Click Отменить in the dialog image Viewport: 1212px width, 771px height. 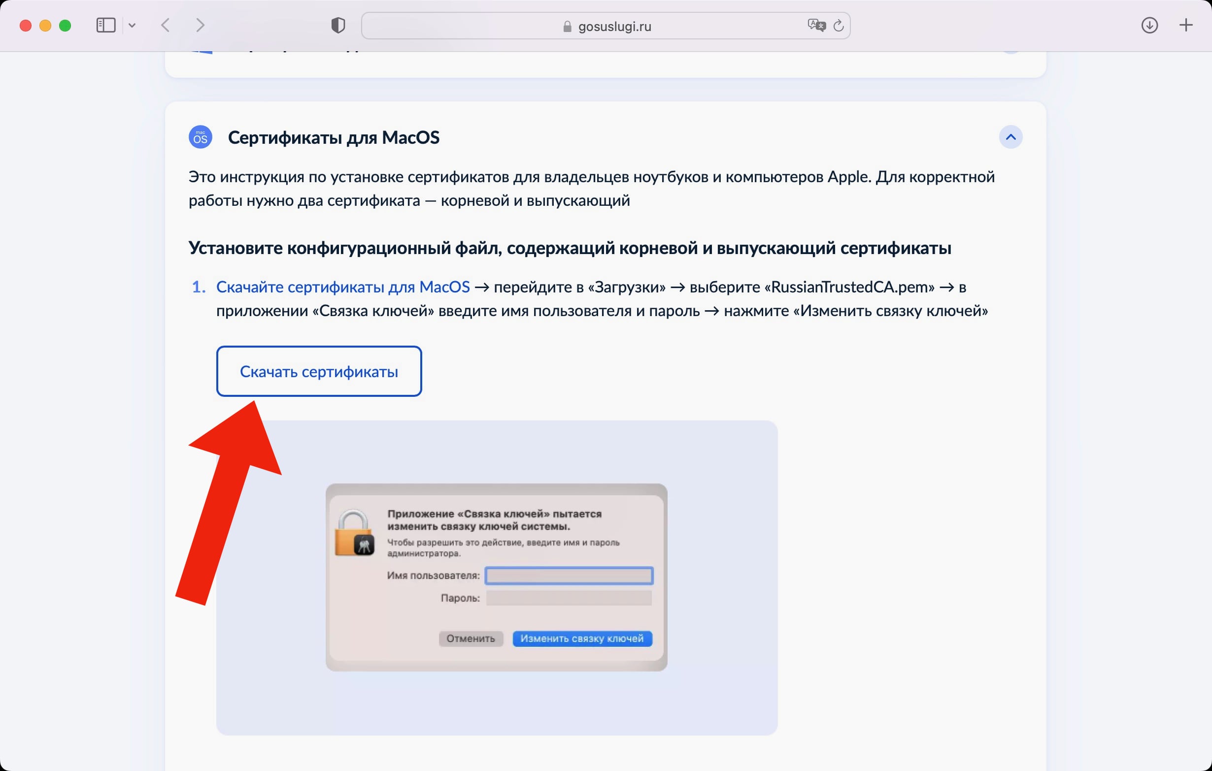pyautogui.click(x=471, y=639)
